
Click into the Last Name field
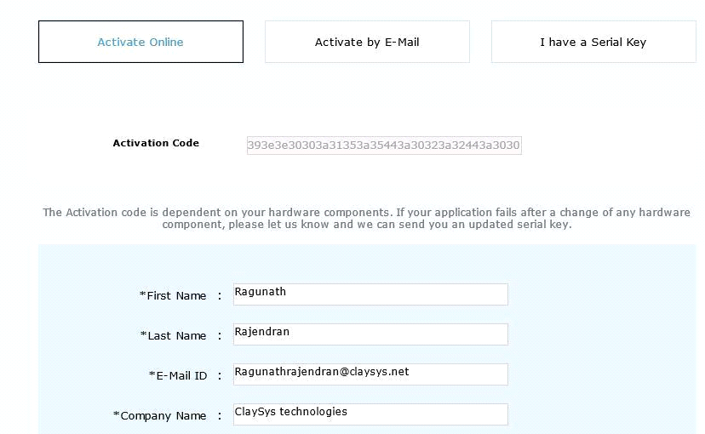[370, 334]
